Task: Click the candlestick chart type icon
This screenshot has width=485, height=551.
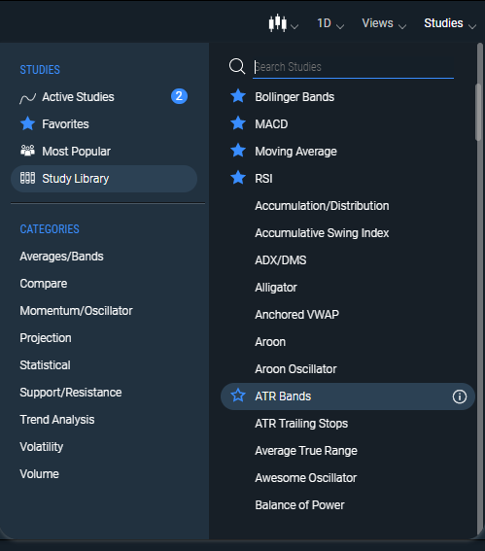Action: (x=278, y=23)
